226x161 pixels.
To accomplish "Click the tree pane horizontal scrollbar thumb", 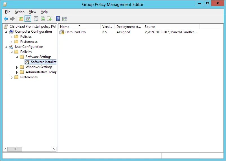I will (15, 149).
